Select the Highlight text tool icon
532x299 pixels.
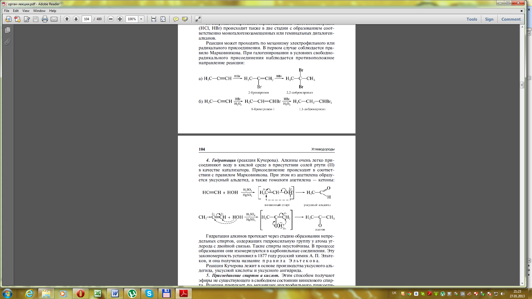click(185, 19)
